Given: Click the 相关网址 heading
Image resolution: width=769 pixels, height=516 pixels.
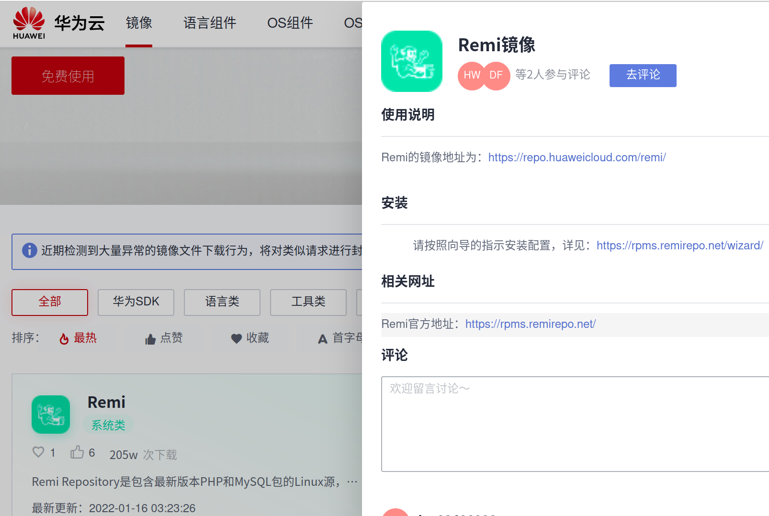Looking at the screenshot, I should [x=408, y=281].
